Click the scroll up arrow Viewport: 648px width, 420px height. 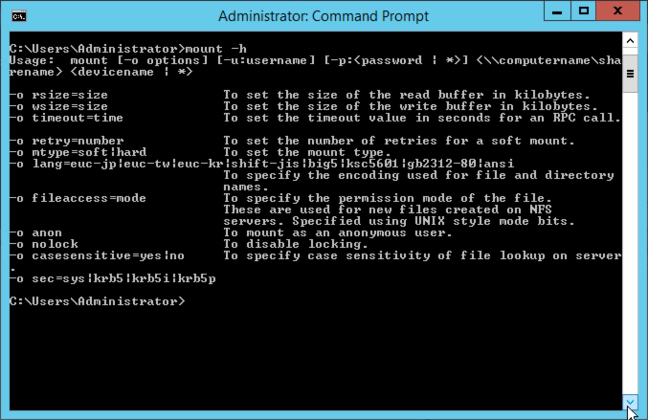click(x=630, y=41)
